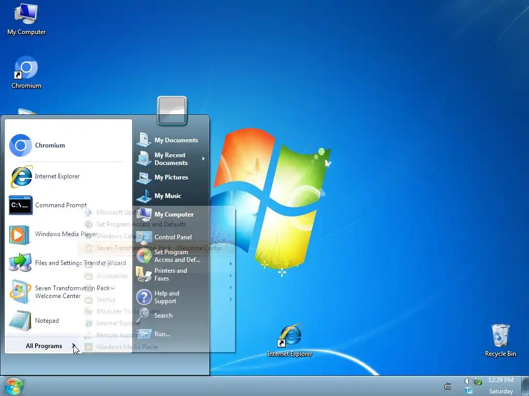Screen dimensions: 529x396
Task: Select the Internet Explorer desktop shortcut
Action: coord(289,340)
